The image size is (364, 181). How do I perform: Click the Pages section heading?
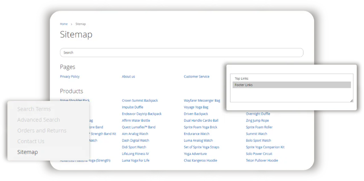(67, 67)
